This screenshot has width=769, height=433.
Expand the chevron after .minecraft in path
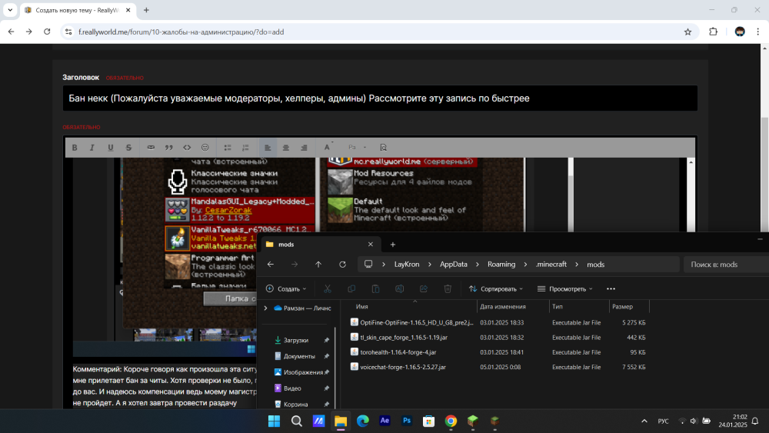click(577, 265)
